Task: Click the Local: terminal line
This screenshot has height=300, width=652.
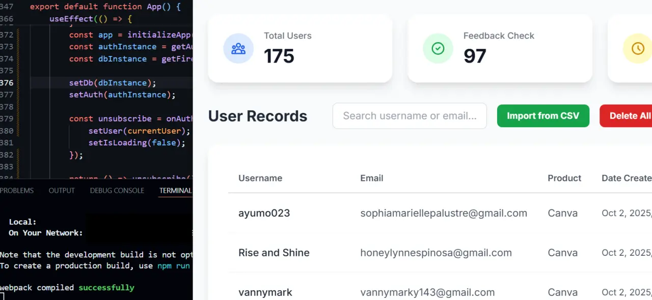Action: tap(22, 222)
